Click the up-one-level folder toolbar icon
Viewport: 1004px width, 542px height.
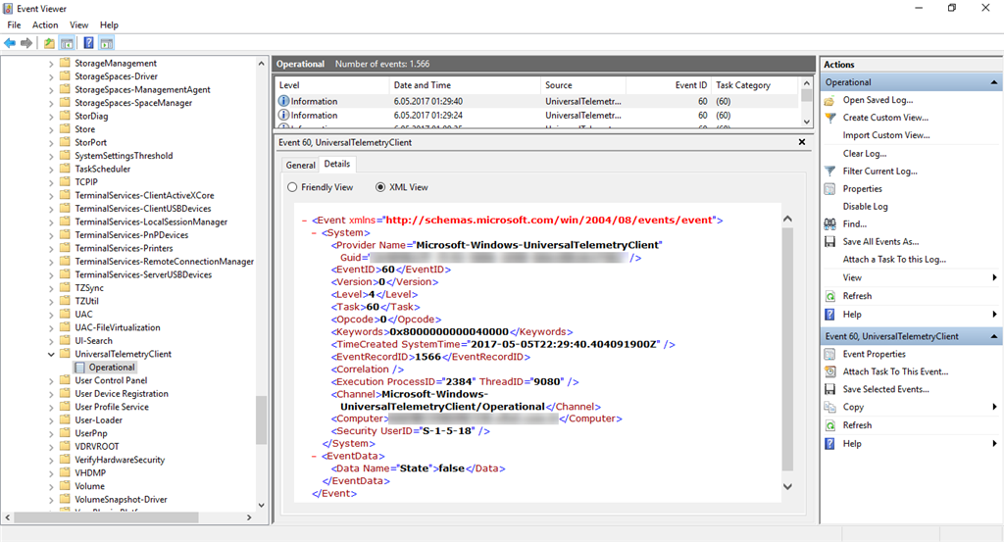pos(49,43)
